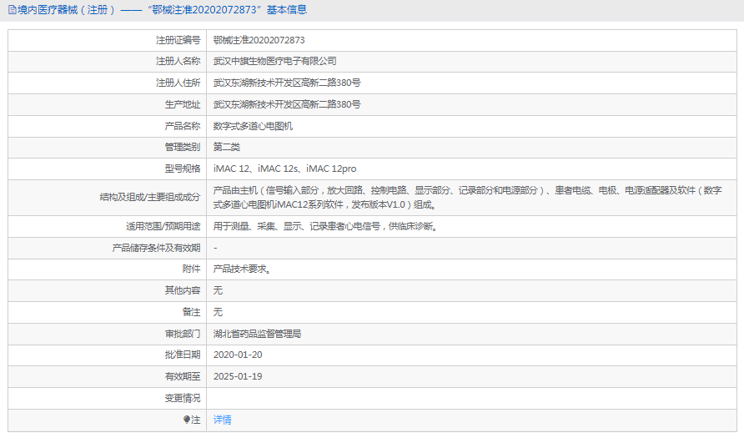Select approval date 2020-01-20

[x=238, y=355]
